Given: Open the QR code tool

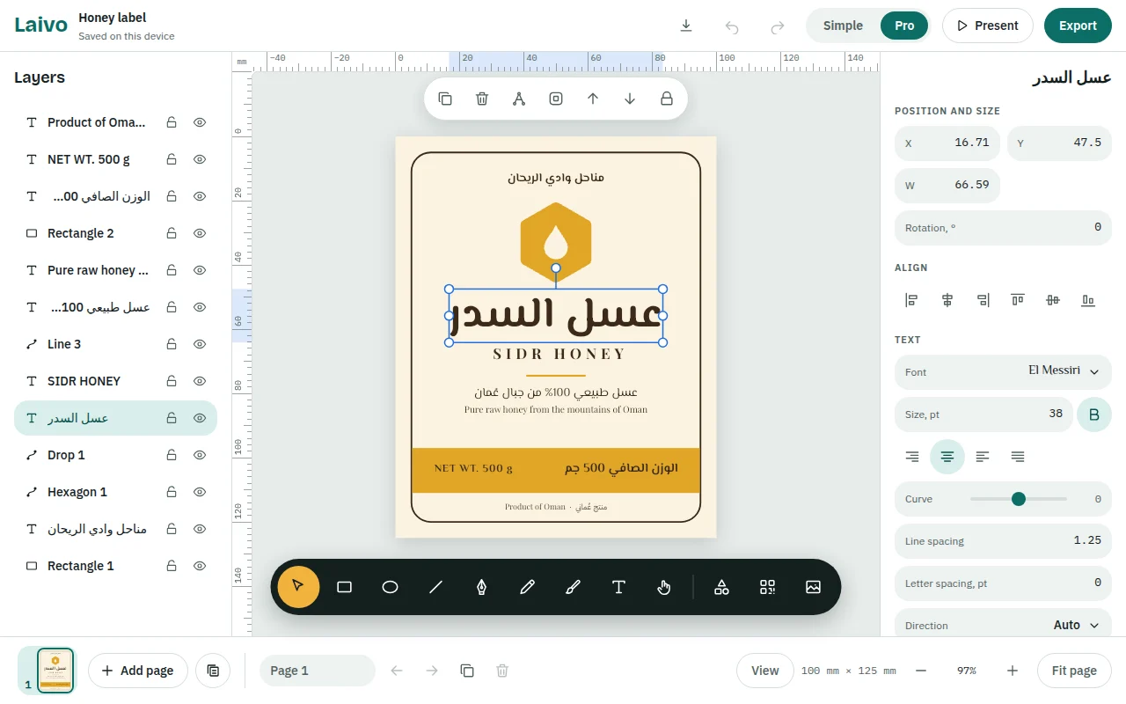Looking at the screenshot, I should [767, 587].
